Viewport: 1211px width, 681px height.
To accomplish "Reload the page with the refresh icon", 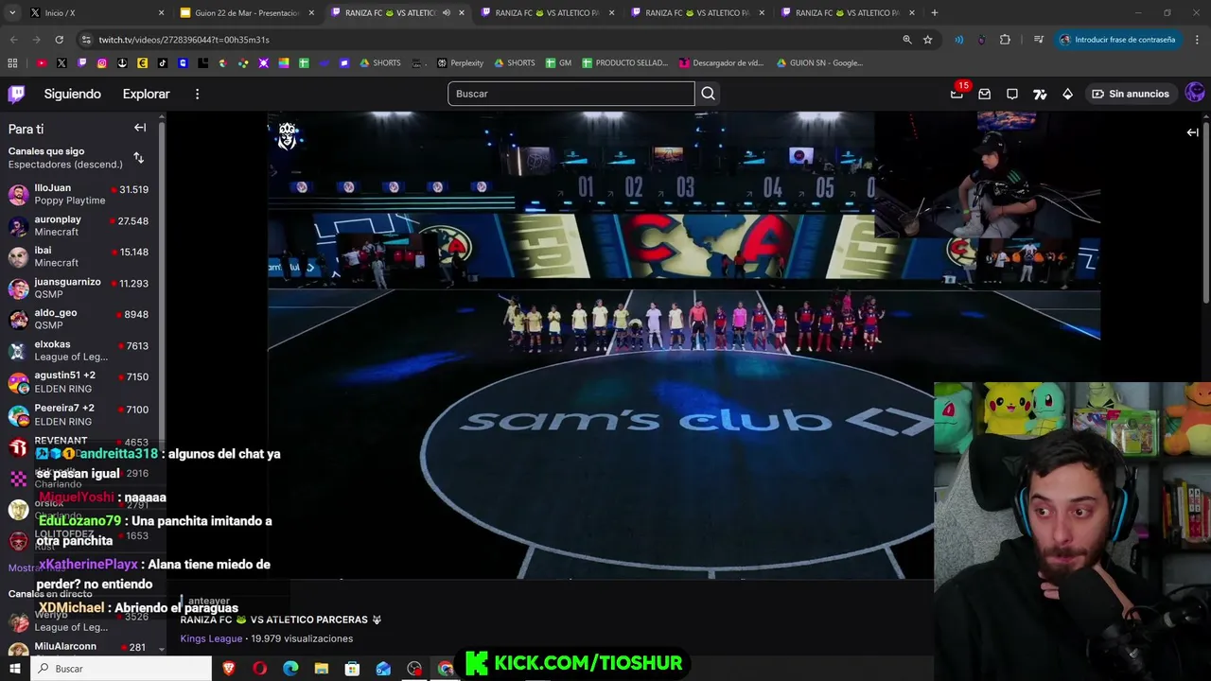I will pyautogui.click(x=59, y=40).
